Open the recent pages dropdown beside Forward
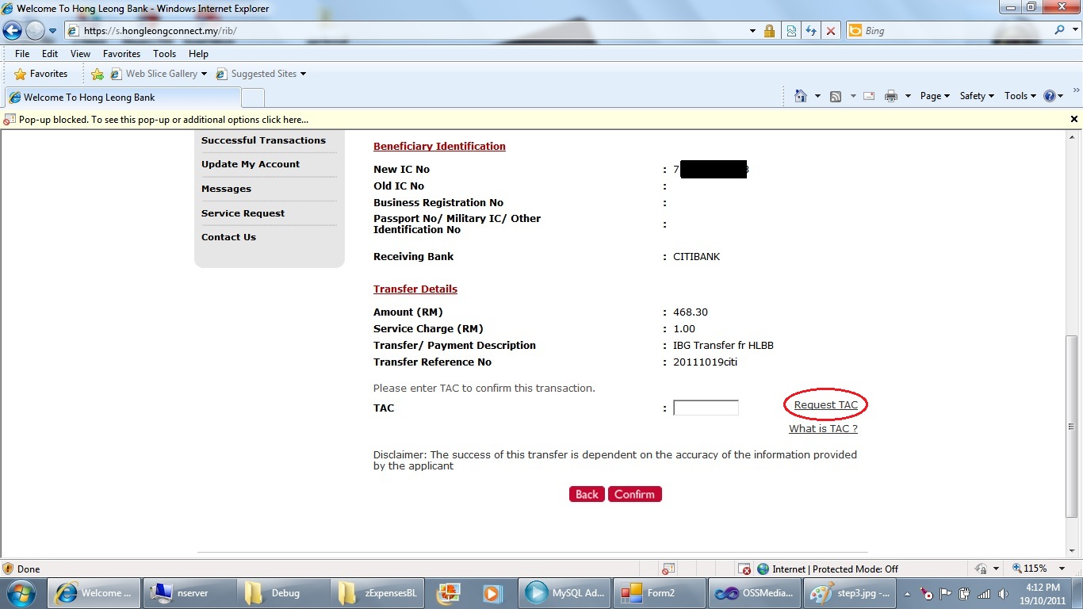The image size is (1083, 609). pyautogui.click(x=53, y=31)
